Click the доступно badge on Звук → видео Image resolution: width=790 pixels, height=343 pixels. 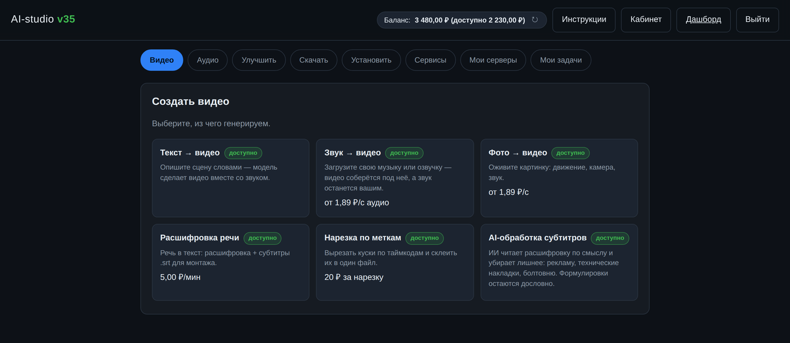pyautogui.click(x=404, y=153)
